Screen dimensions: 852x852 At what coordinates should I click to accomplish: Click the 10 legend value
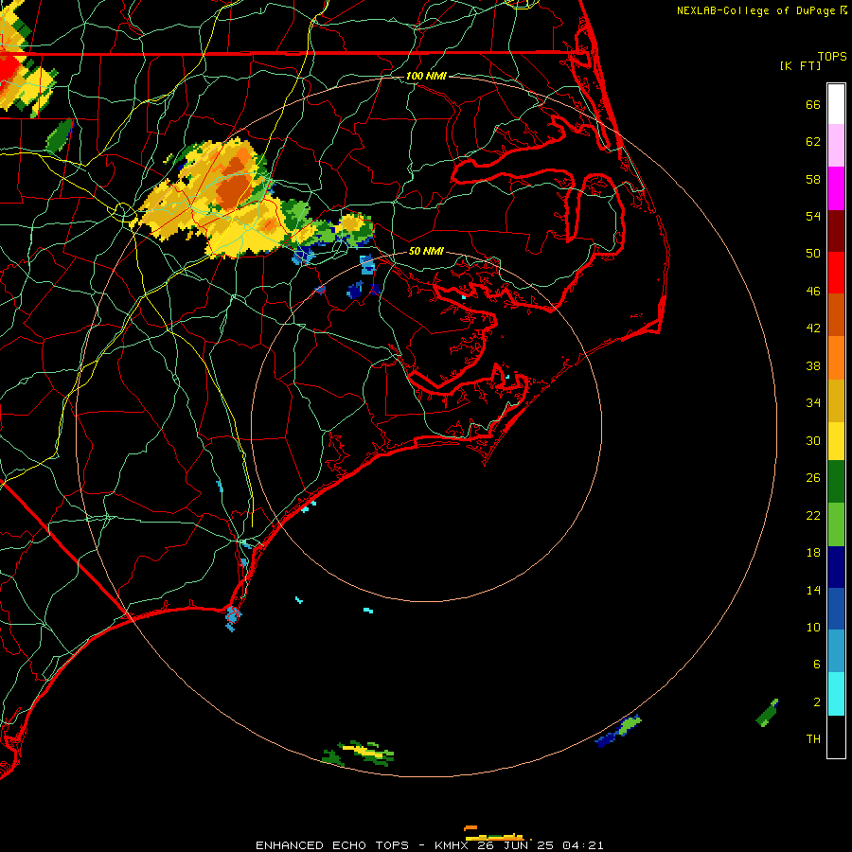[x=813, y=628]
